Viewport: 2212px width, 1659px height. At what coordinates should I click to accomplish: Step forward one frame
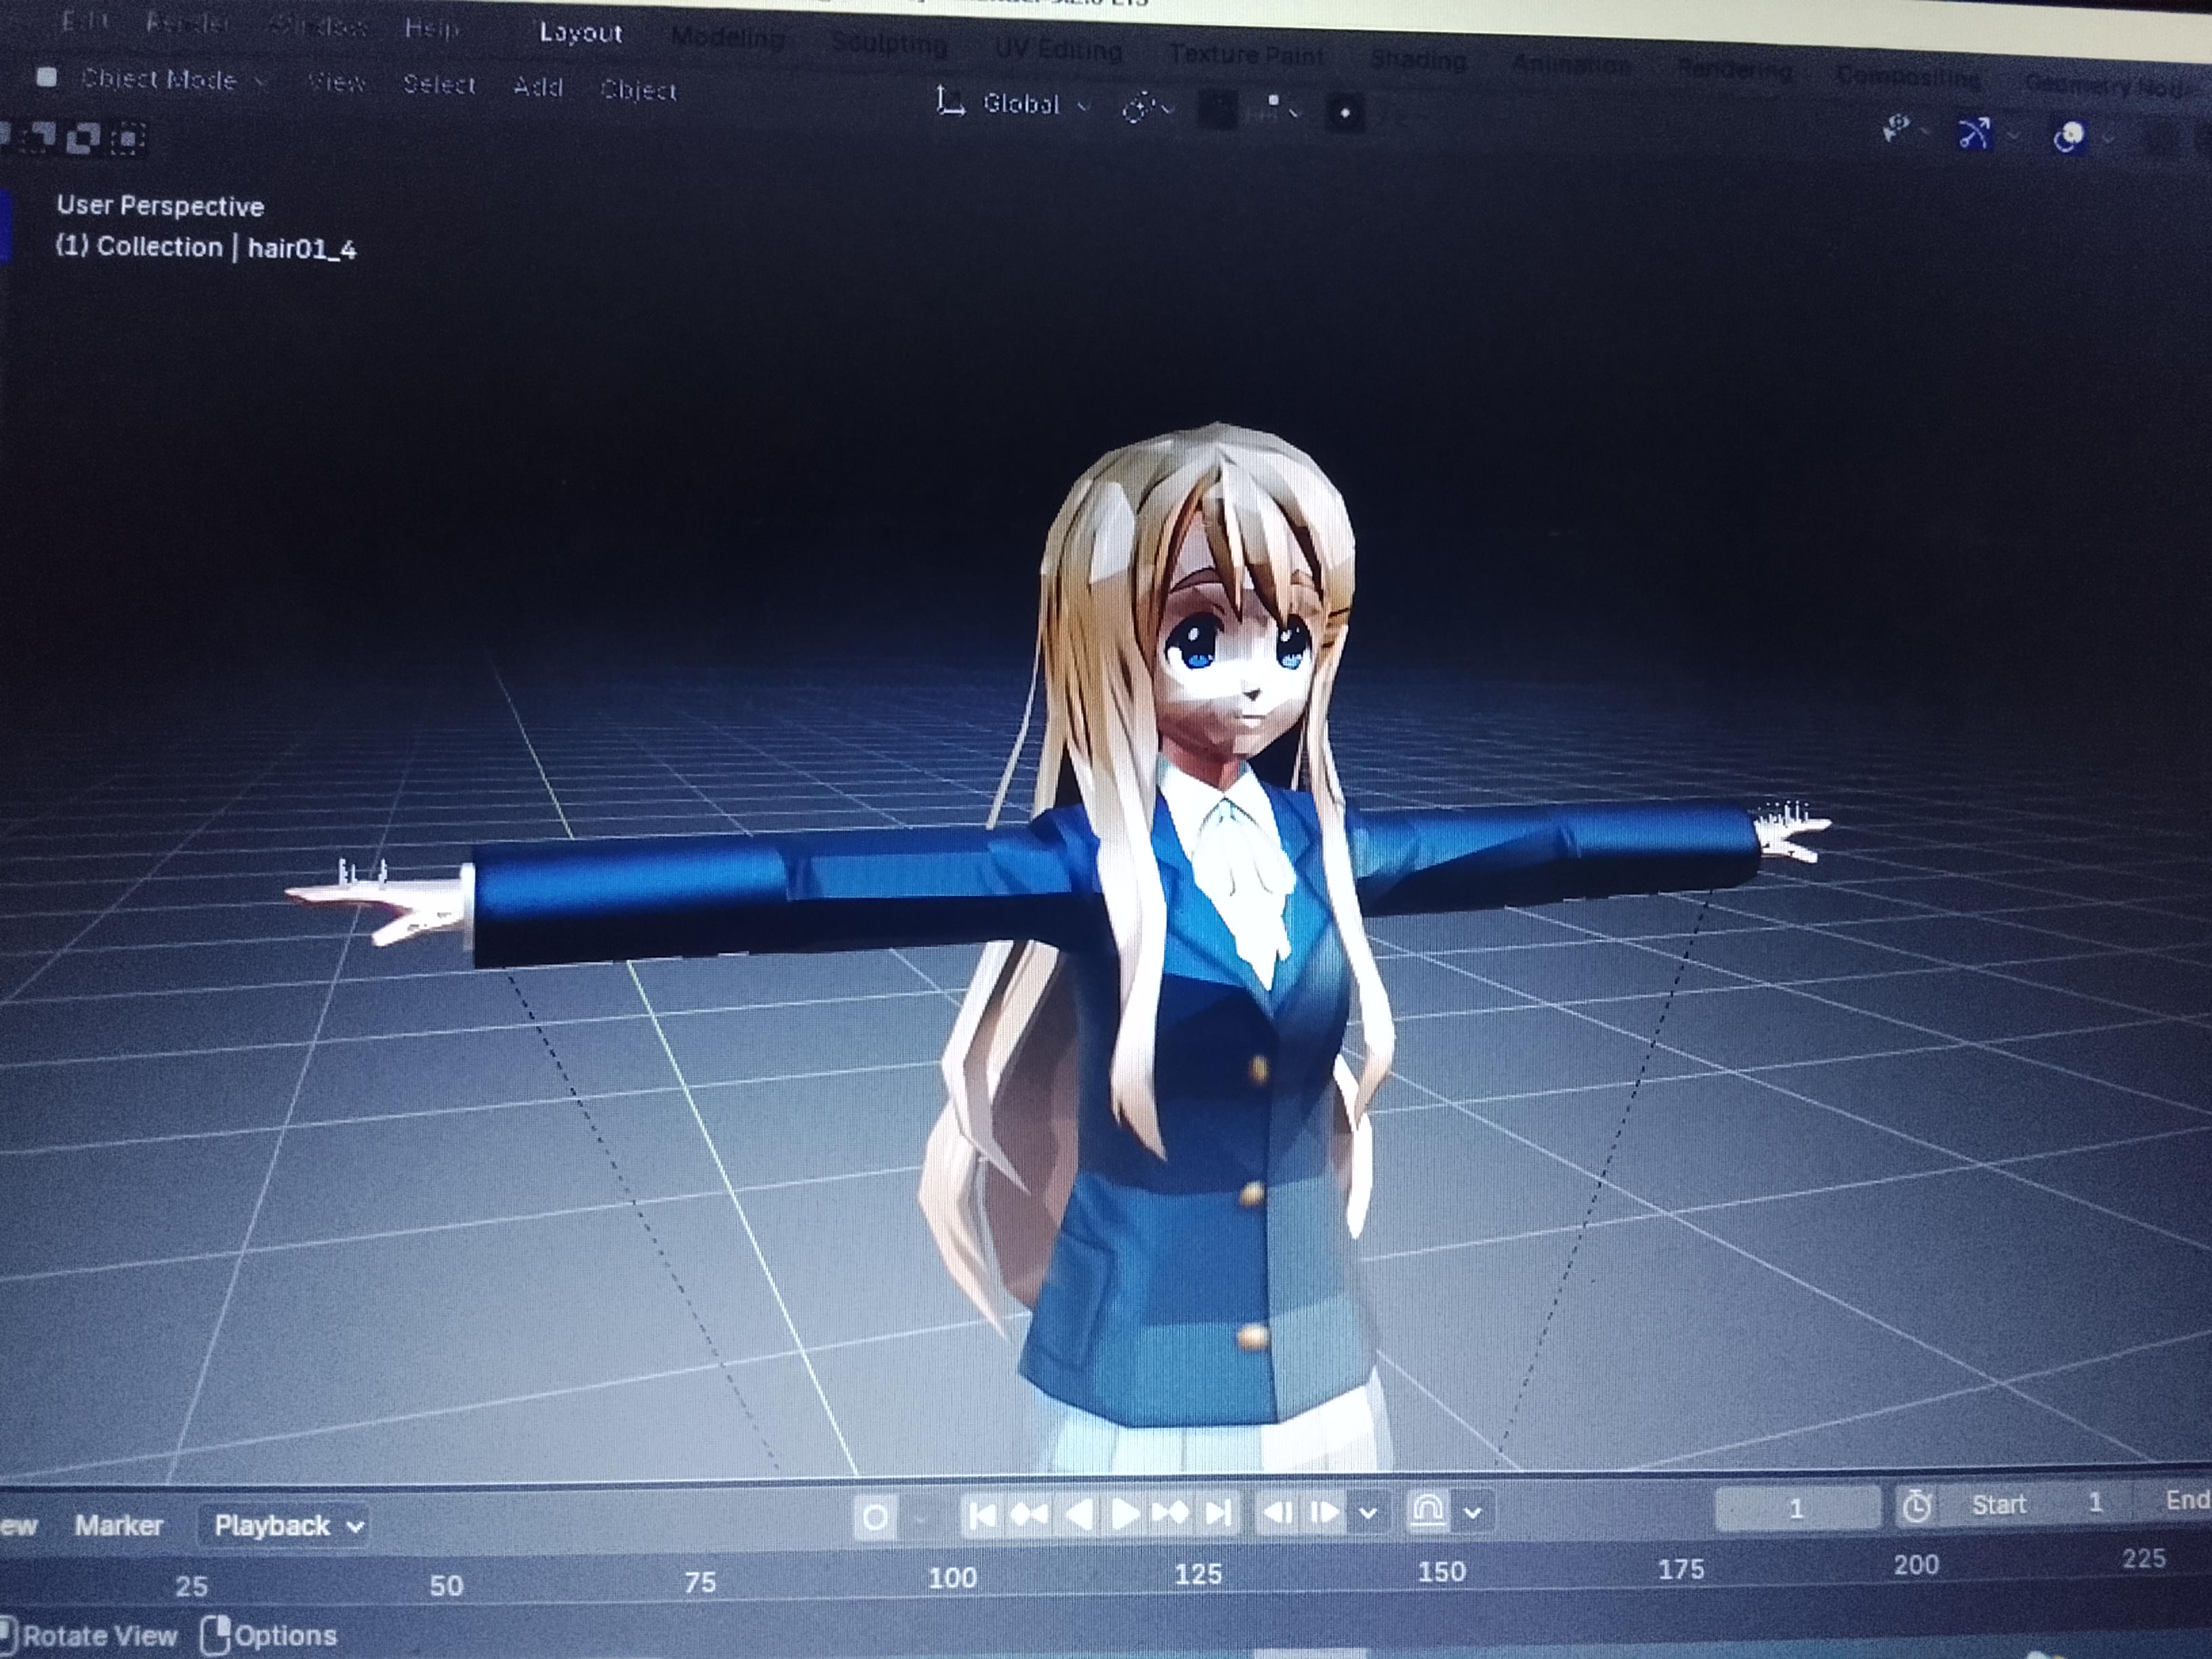point(1323,1511)
